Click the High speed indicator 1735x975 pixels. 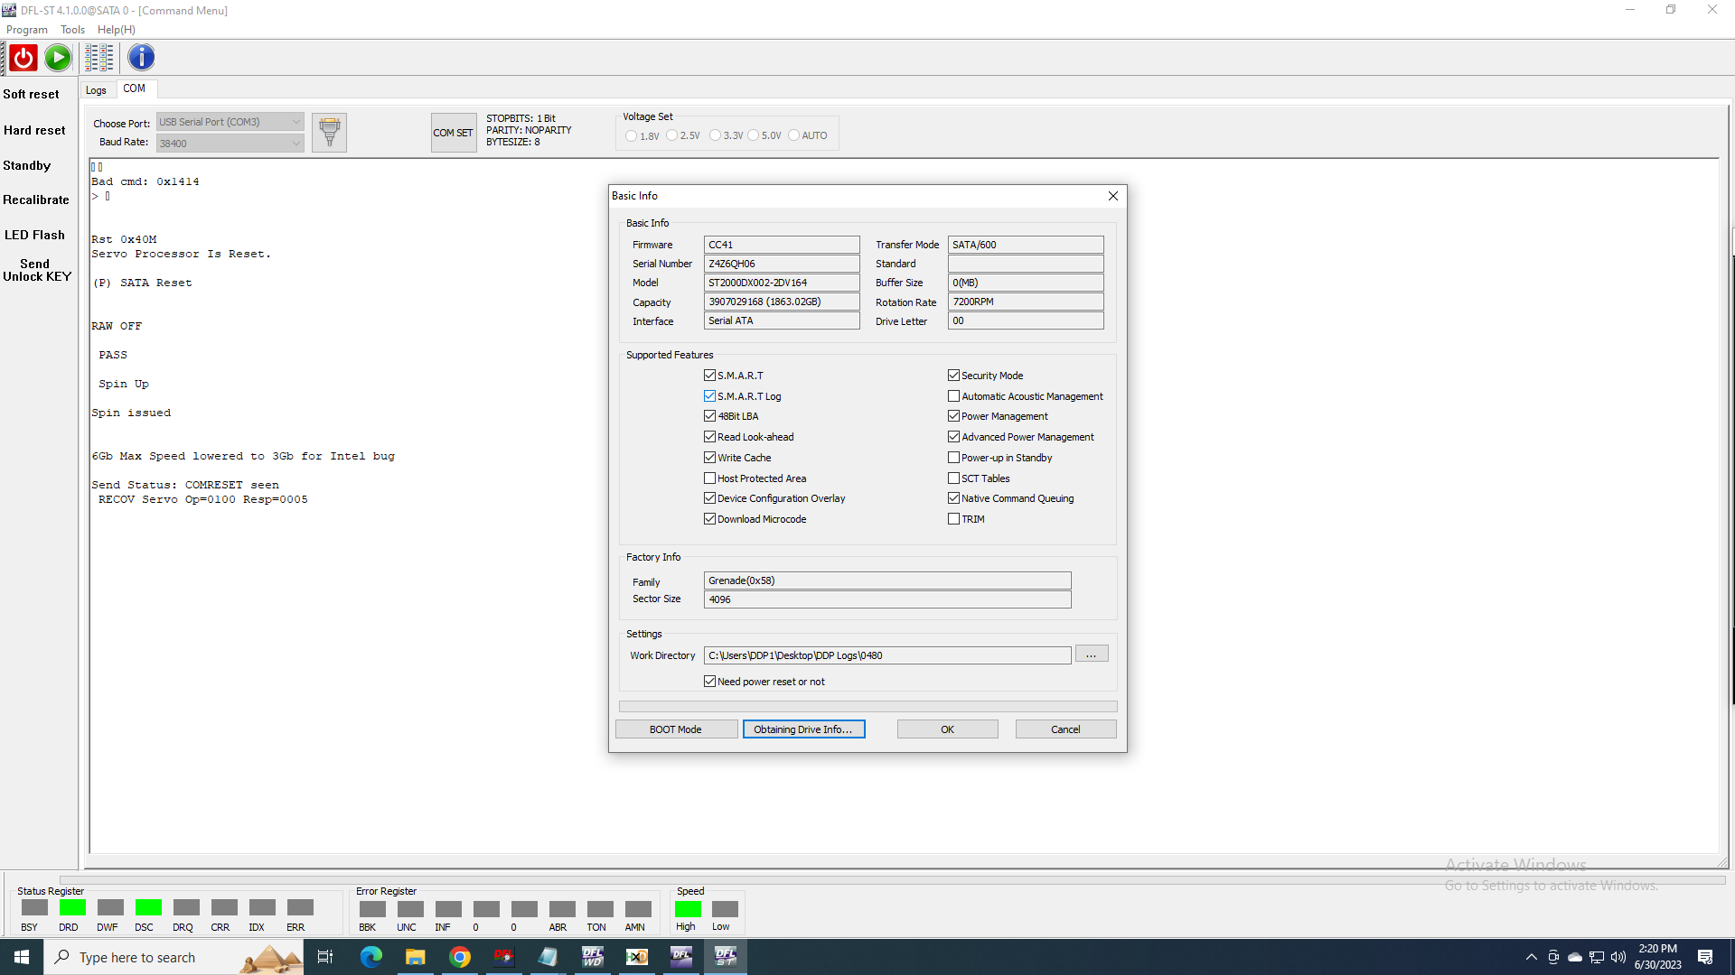click(x=688, y=909)
